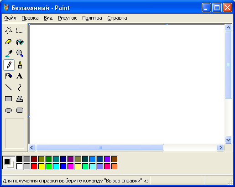Close the Paint window
235x187 pixels.
(227, 7)
